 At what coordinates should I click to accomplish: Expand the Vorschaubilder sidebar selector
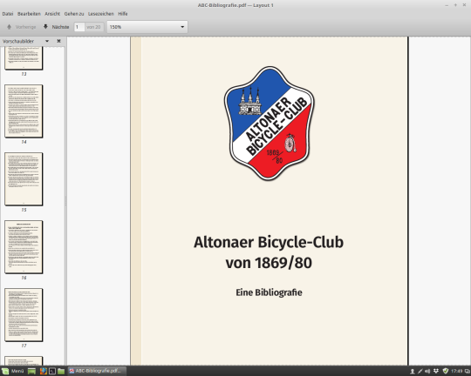point(47,41)
